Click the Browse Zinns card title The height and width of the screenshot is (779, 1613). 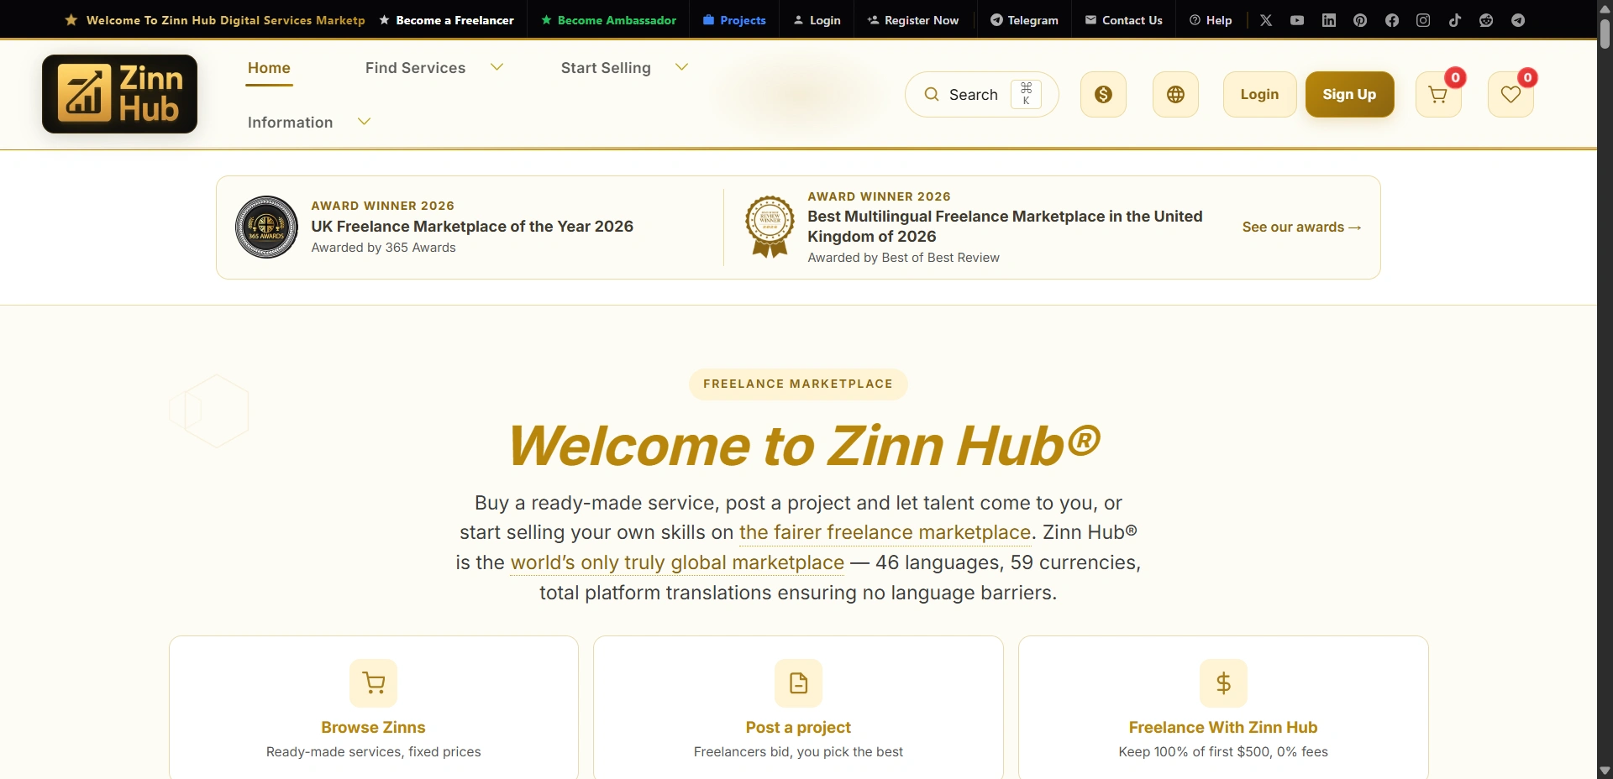pos(373,727)
